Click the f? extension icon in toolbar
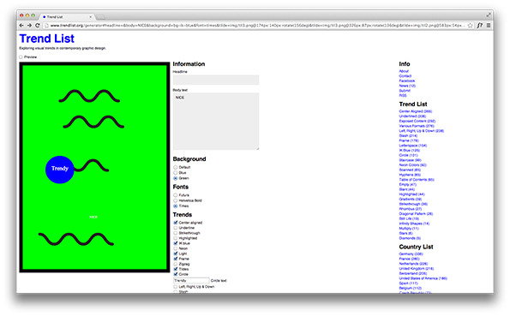Viewport: 510px width, 316px height. [480, 26]
